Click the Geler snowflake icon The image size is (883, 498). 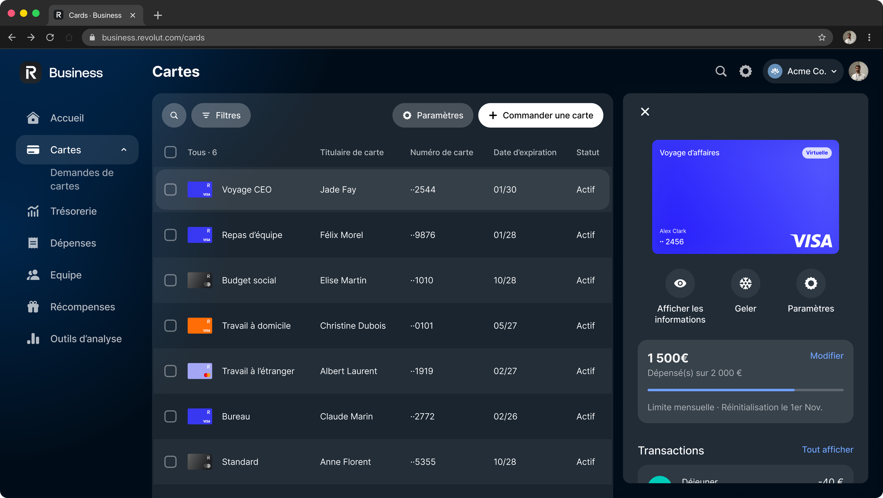point(745,283)
